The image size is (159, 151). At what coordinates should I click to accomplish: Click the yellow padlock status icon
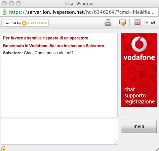[3, 148]
